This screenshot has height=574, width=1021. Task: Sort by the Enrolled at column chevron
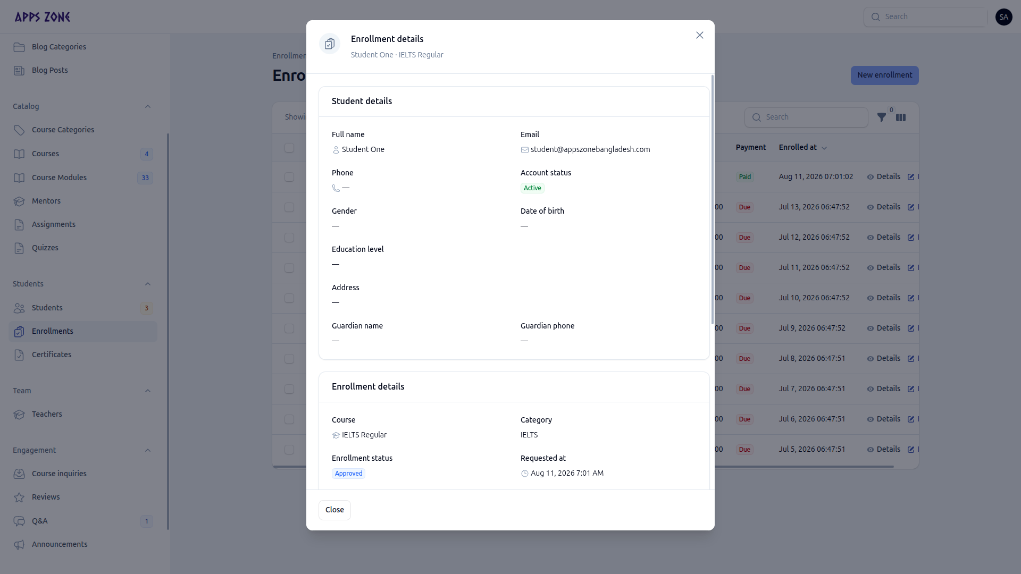coord(824,148)
